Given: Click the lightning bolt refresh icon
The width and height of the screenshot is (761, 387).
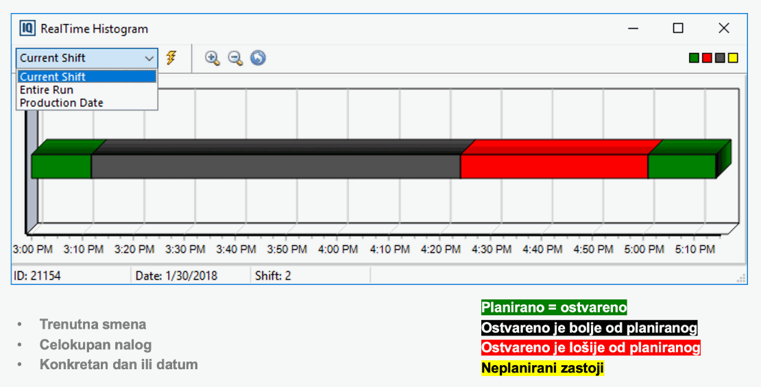Looking at the screenshot, I should (172, 58).
